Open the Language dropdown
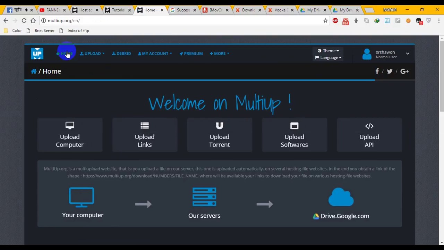Viewport: 444px width, 250px height. click(x=328, y=58)
